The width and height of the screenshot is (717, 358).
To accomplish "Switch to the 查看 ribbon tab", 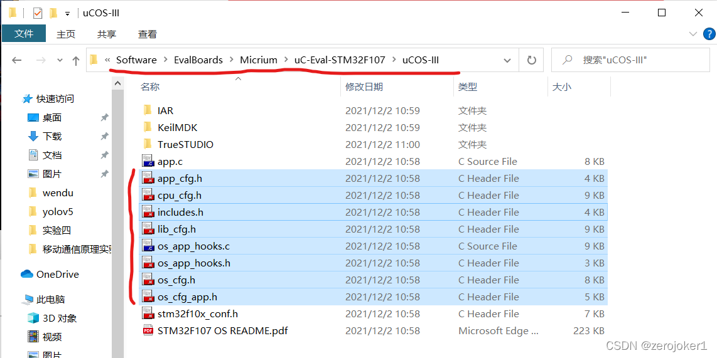I will (x=148, y=34).
